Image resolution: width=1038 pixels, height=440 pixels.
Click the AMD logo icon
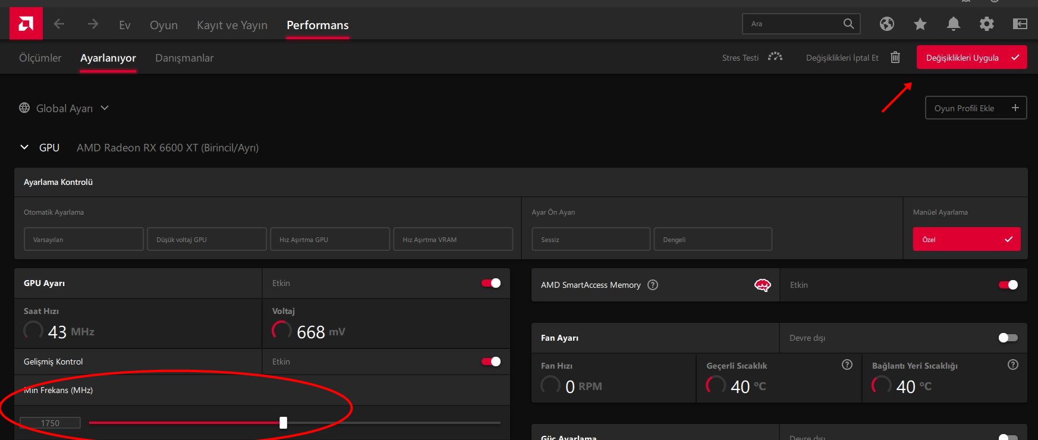pyautogui.click(x=26, y=24)
